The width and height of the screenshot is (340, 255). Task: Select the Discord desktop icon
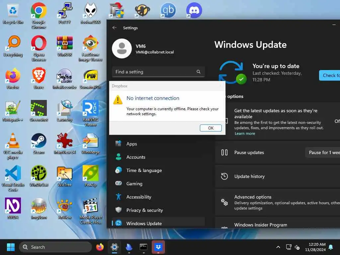pyautogui.click(x=194, y=10)
